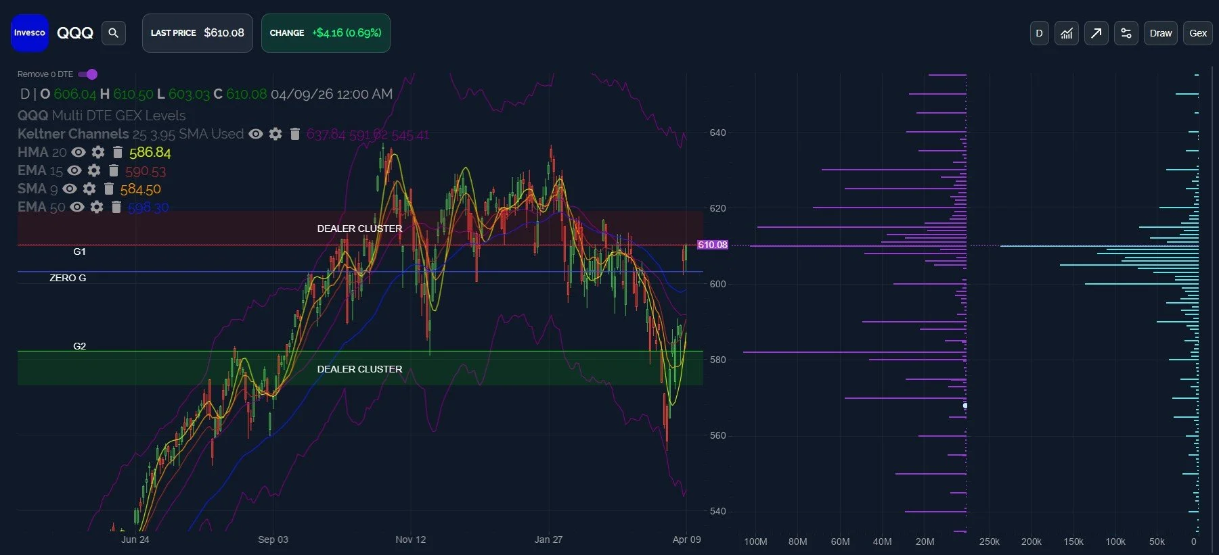This screenshot has width=1219, height=555.
Task: Remove the EMA 15 indicator
Action: click(114, 170)
